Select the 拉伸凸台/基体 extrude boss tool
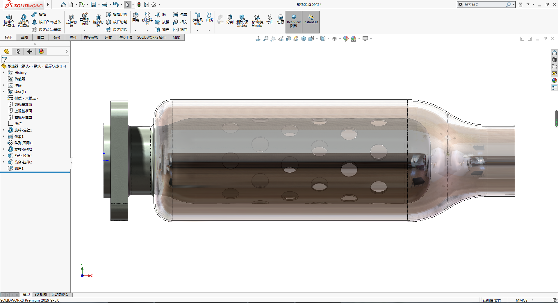The image size is (558, 303). [x=9, y=21]
